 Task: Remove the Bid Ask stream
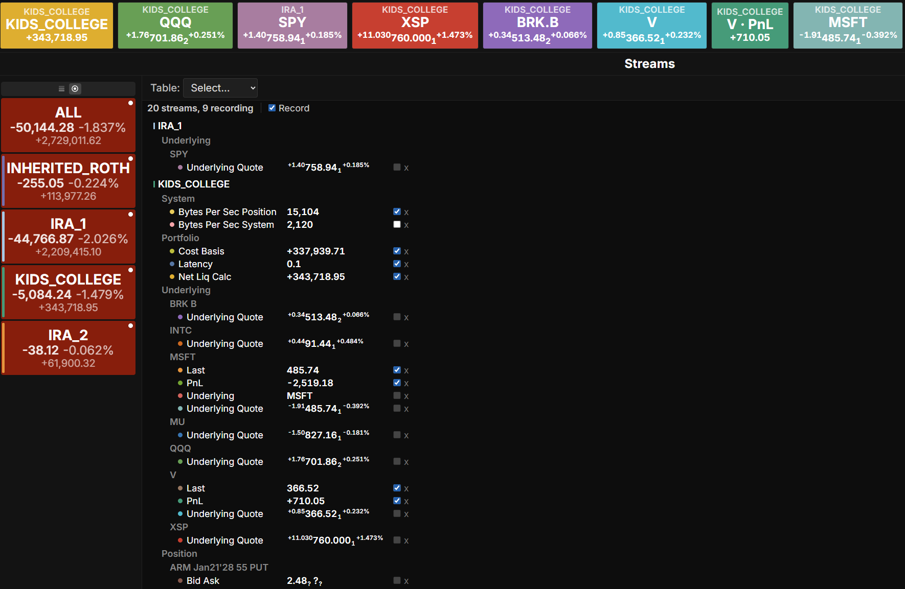coord(406,581)
